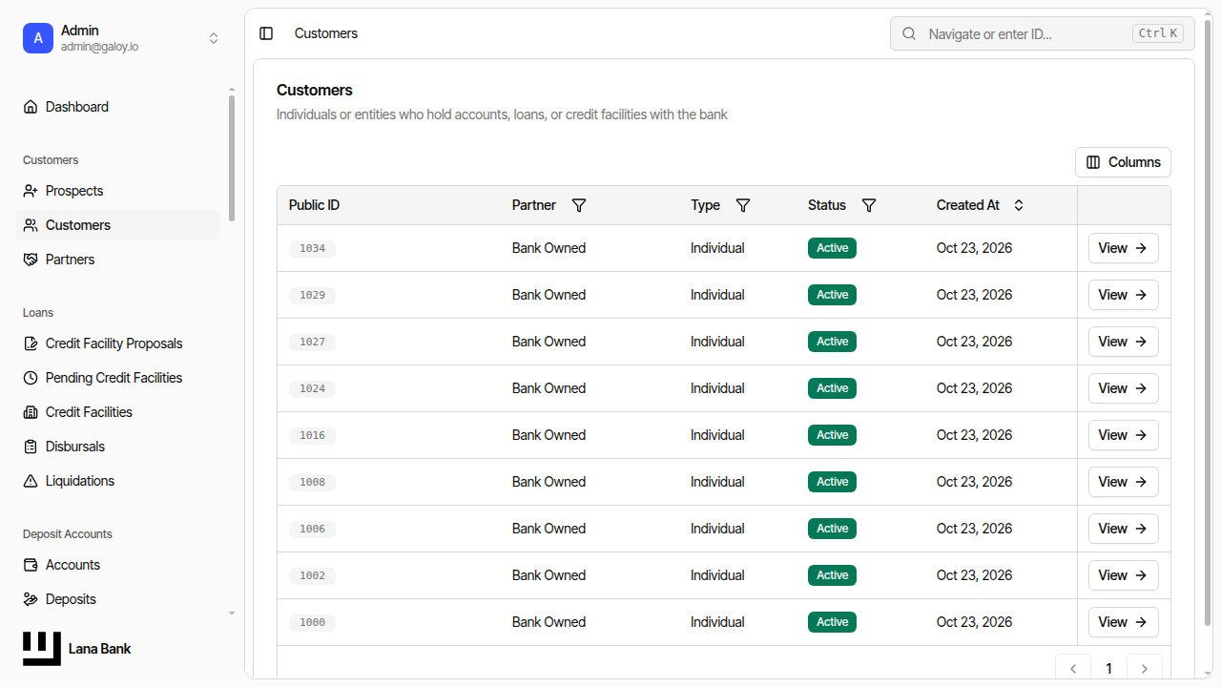1221x687 pixels.
Task: Click the Deposits coins icon
Action: [31, 599]
